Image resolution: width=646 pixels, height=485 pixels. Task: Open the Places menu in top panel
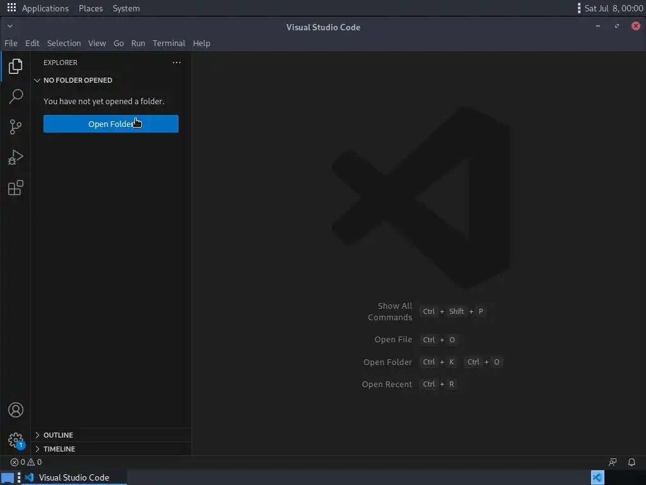coord(91,8)
